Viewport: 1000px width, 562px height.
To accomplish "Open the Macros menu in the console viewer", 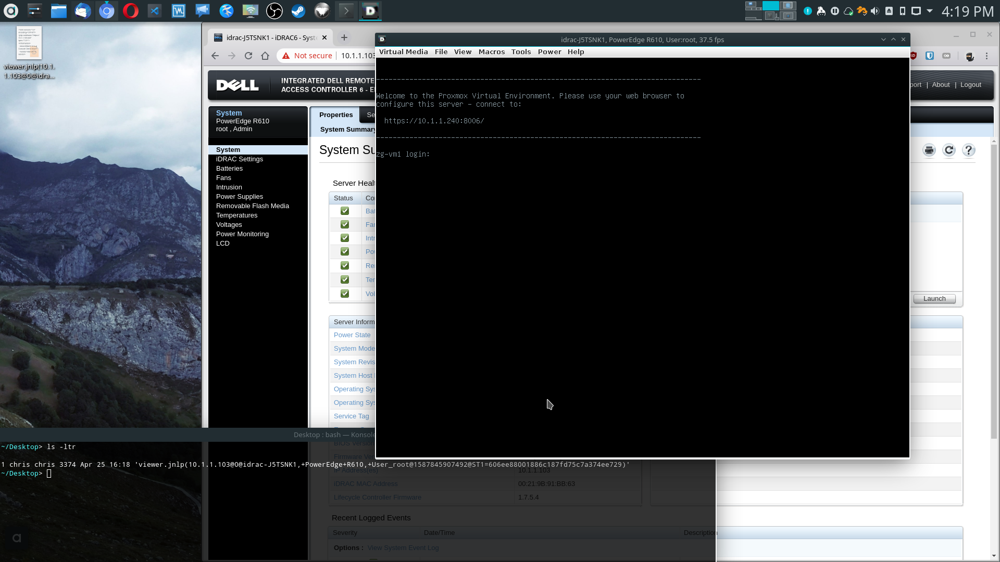I will [492, 52].
